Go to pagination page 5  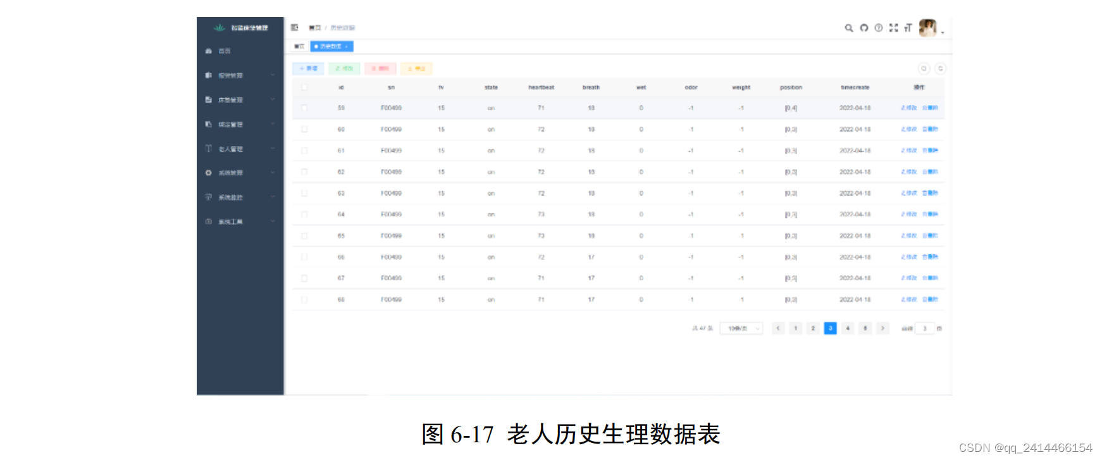(x=865, y=328)
